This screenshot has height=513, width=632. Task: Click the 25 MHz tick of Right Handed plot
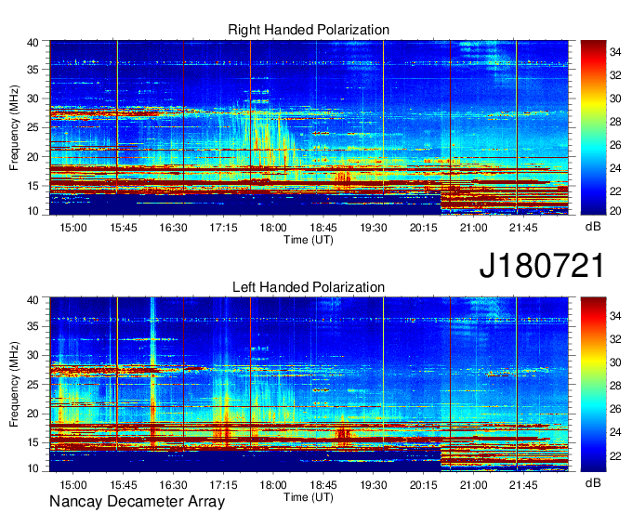pos(33,127)
